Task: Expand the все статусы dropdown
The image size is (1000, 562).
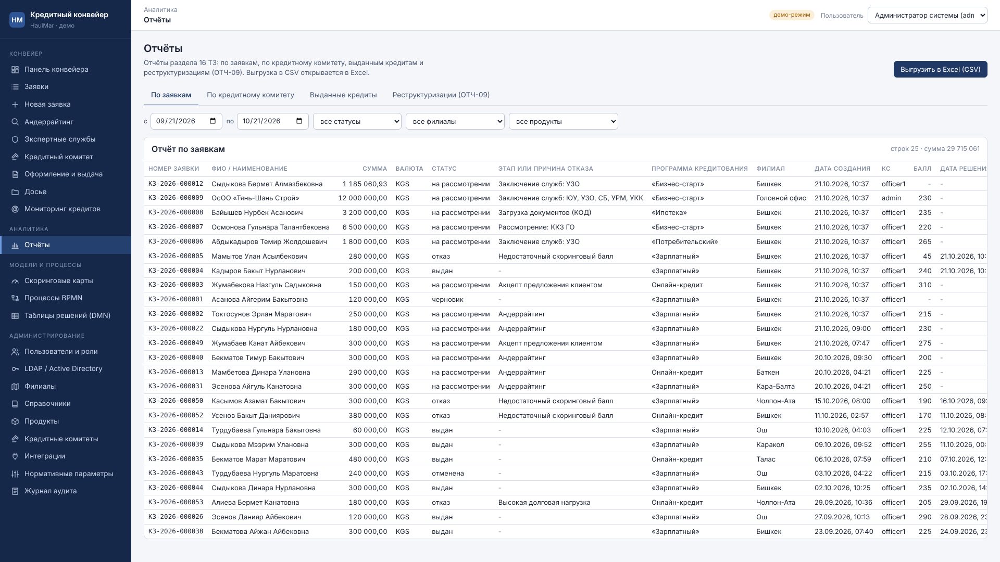Action: coord(357,121)
